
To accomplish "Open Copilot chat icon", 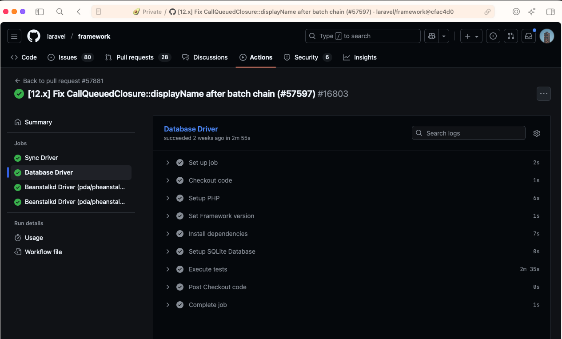I will point(431,36).
